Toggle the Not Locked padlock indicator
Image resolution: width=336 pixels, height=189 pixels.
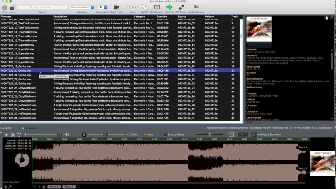pyautogui.click(x=23, y=128)
